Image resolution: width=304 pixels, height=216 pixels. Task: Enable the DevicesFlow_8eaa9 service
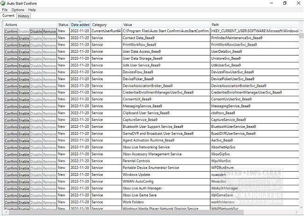24,72
